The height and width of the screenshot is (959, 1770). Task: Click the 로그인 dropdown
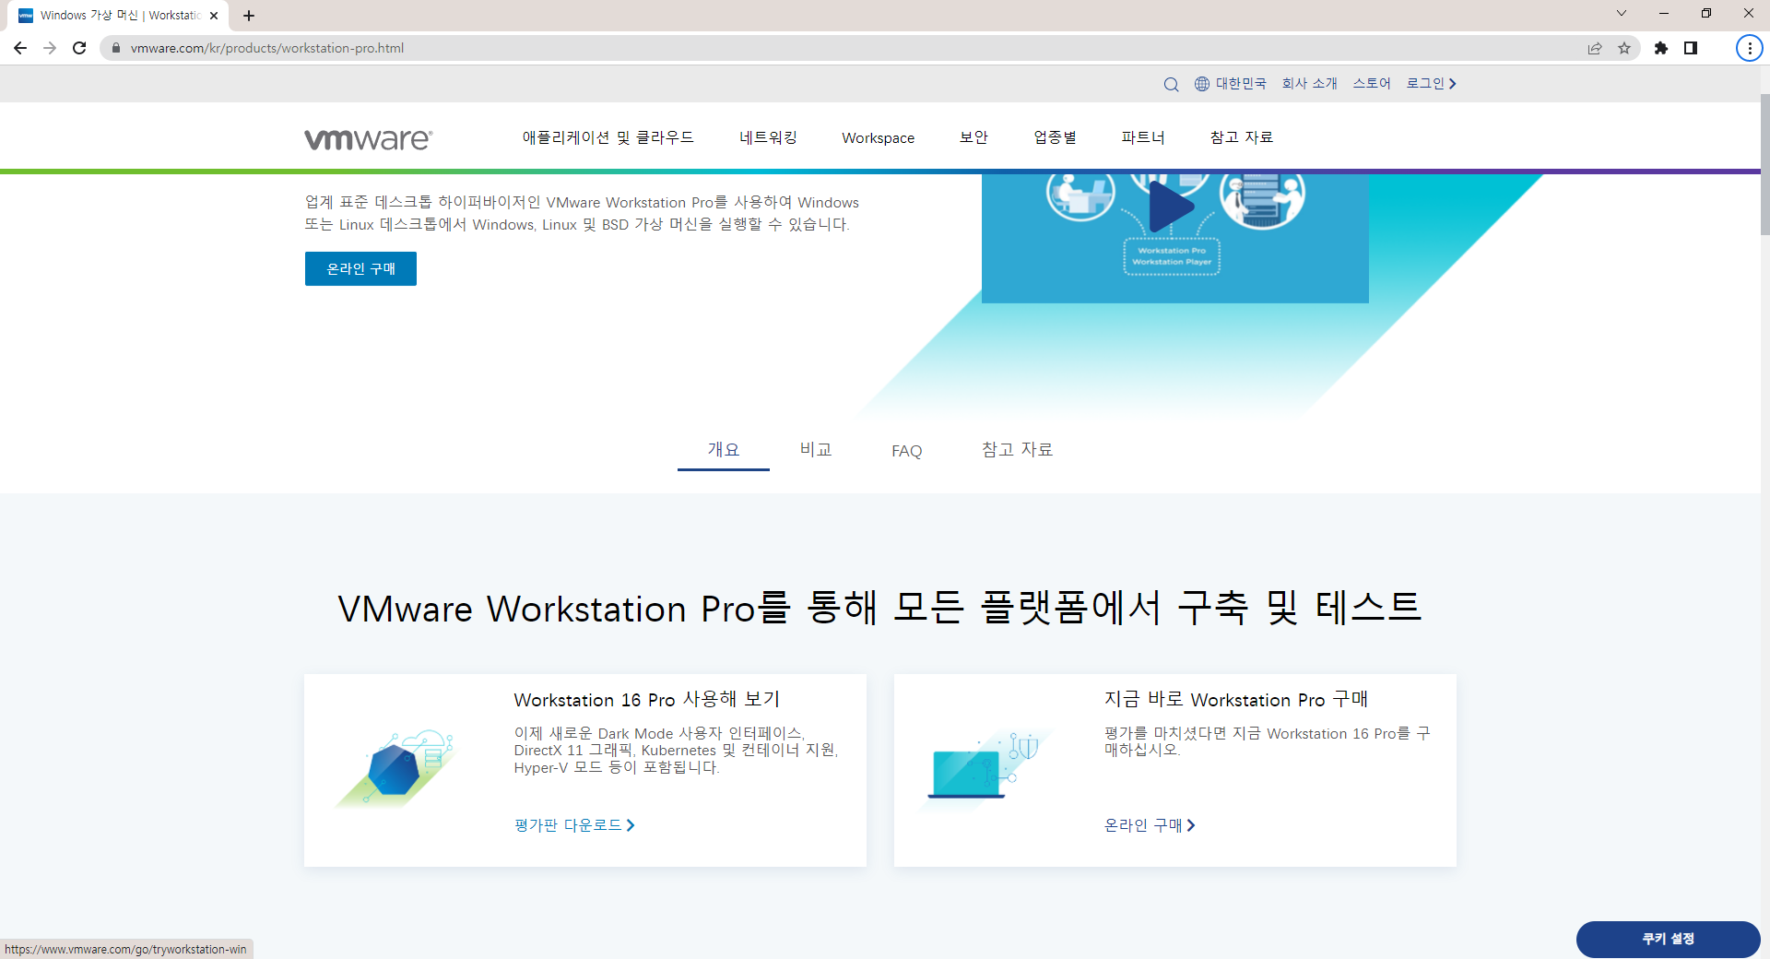1431,84
